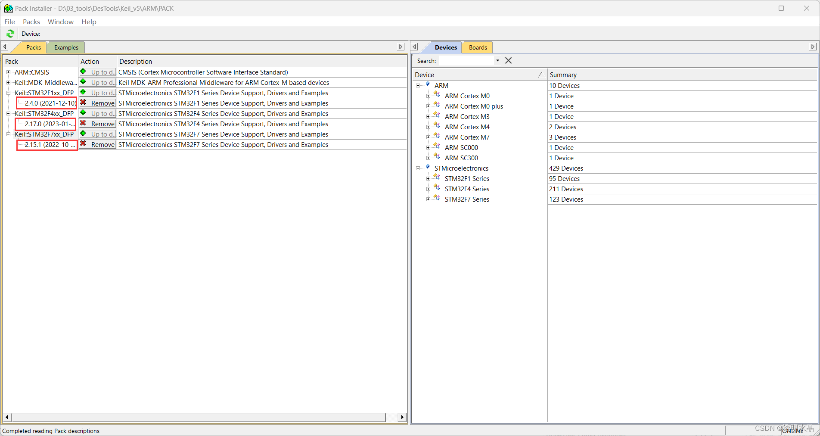
Task: Click the right arrow icon above the Devices panel
Action: click(x=813, y=47)
